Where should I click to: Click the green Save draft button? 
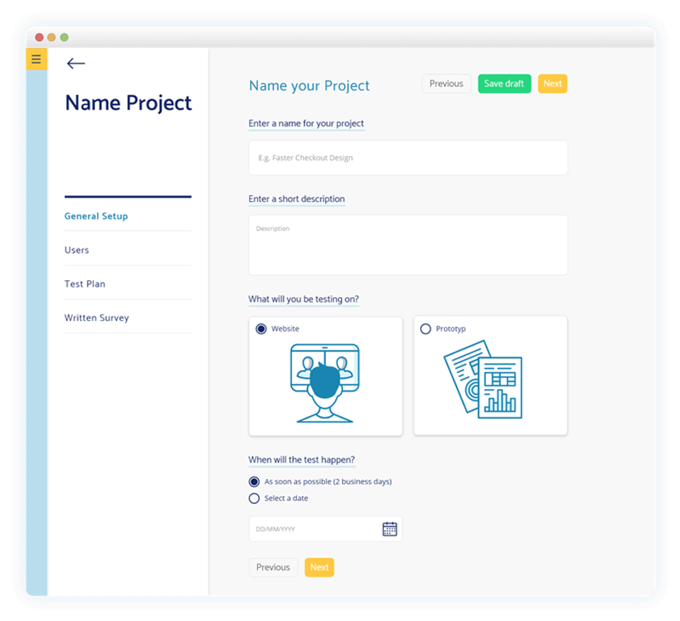[x=504, y=83]
